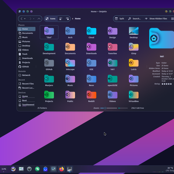
Task: Open Recent Files in sidebar
Action: (27, 84)
